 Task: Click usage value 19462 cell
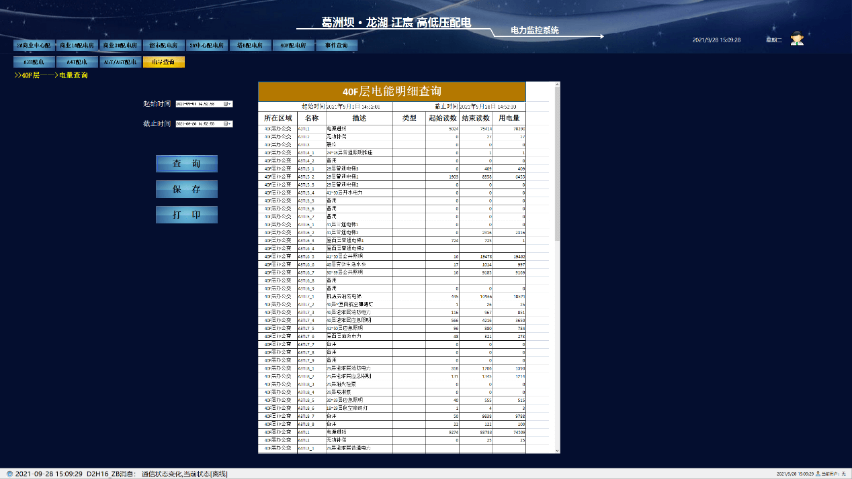click(509, 256)
